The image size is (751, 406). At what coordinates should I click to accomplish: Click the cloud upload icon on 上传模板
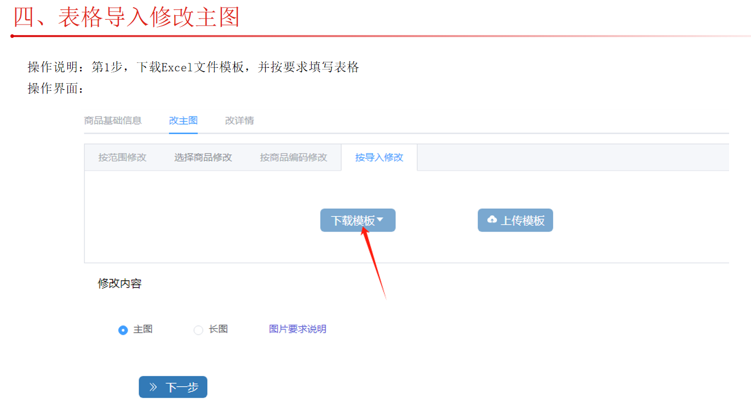[492, 220]
